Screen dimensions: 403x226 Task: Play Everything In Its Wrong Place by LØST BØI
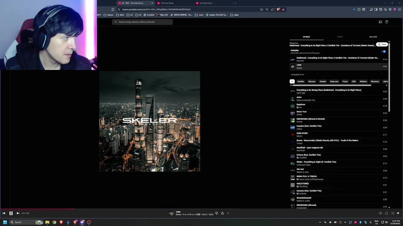click(x=338, y=91)
